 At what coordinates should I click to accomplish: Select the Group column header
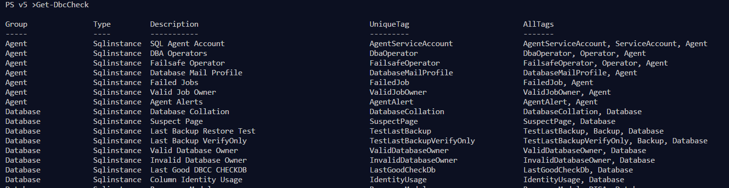point(17,24)
